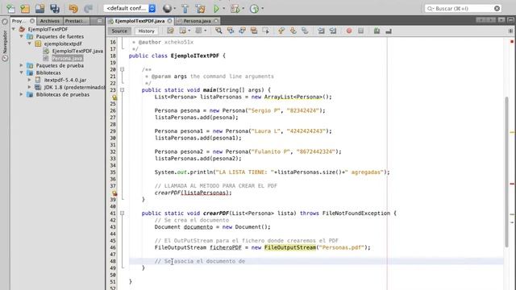Click the Redo arrow icon
This screenshot has width=516, height=290.
[88, 9]
